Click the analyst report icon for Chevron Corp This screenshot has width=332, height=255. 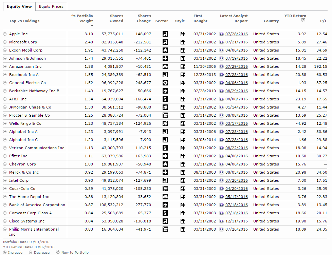tap(222, 164)
